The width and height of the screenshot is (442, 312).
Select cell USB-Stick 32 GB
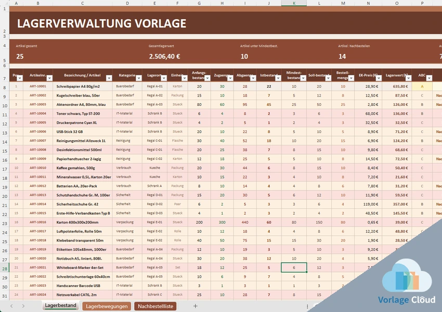coord(83,132)
